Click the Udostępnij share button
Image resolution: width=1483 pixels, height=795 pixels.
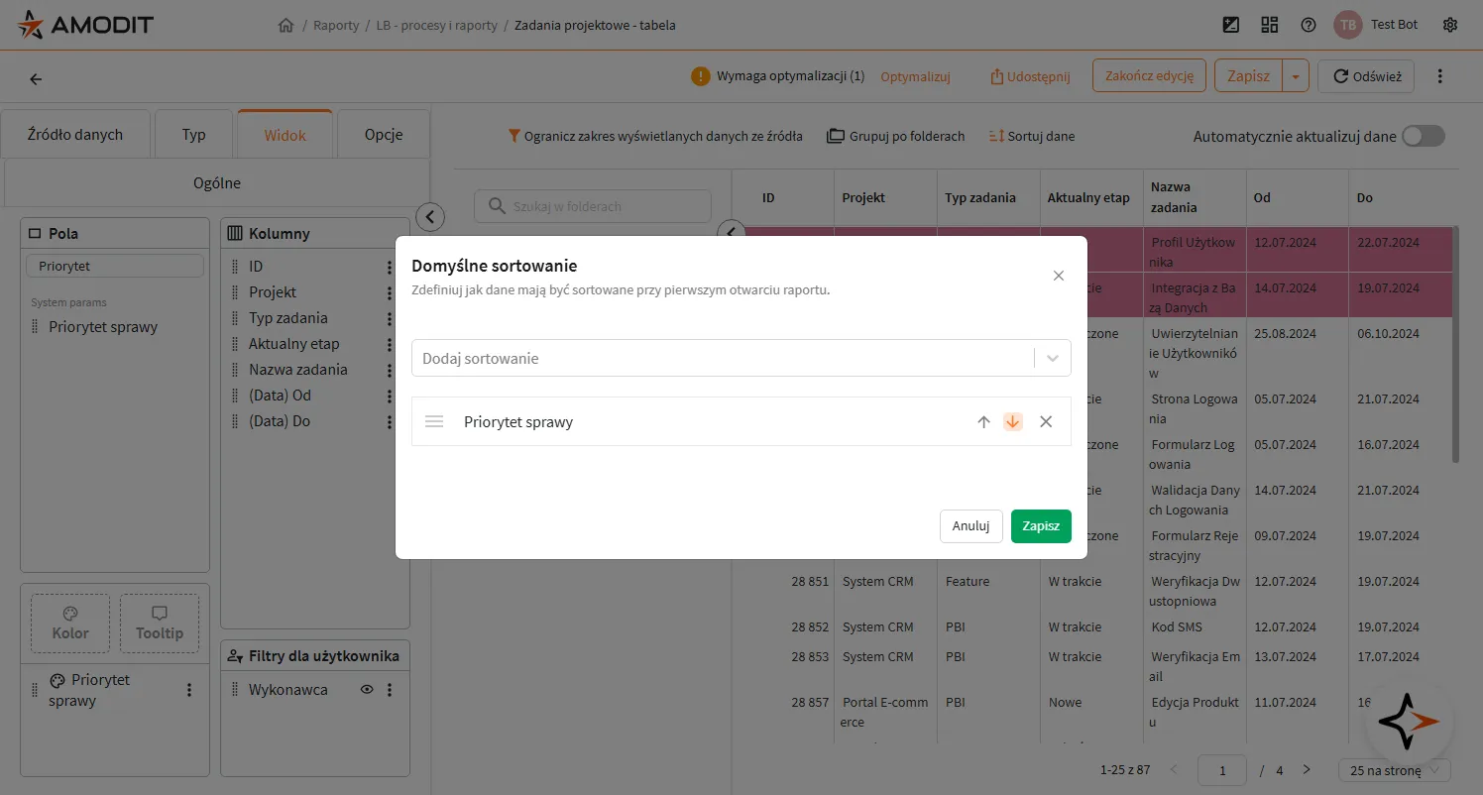pos(1031,76)
